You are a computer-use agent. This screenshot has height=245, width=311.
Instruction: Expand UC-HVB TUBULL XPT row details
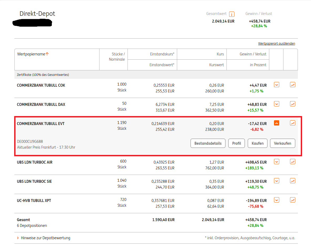tap(276, 200)
